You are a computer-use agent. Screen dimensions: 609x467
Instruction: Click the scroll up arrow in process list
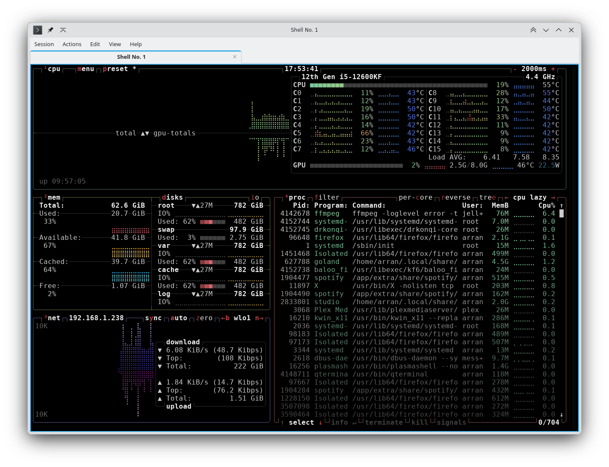tap(562, 206)
